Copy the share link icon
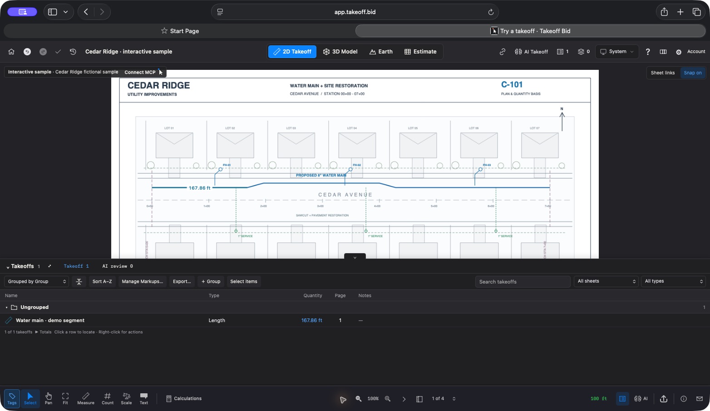Screen dimensions: 710x411 pos(503,52)
